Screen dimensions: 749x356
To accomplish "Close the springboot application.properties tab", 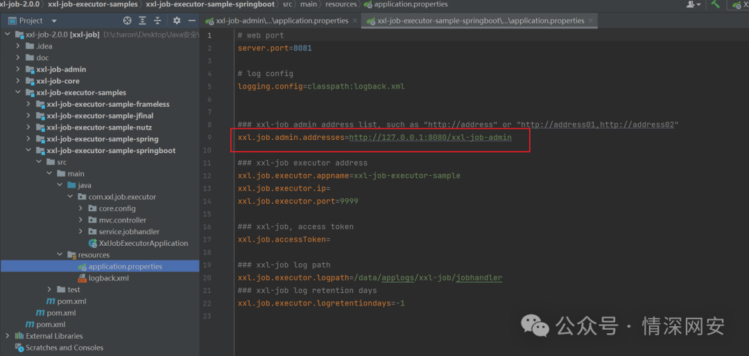I will [590, 21].
